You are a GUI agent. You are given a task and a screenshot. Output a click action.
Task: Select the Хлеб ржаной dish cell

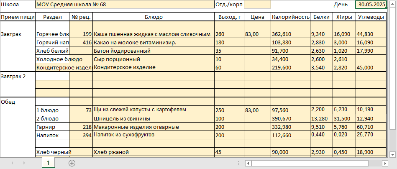(154, 152)
